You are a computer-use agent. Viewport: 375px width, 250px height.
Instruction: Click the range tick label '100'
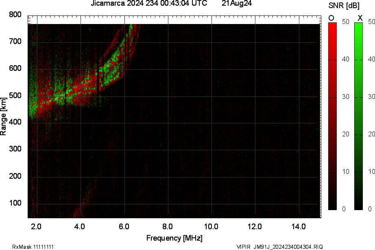tap(15, 203)
